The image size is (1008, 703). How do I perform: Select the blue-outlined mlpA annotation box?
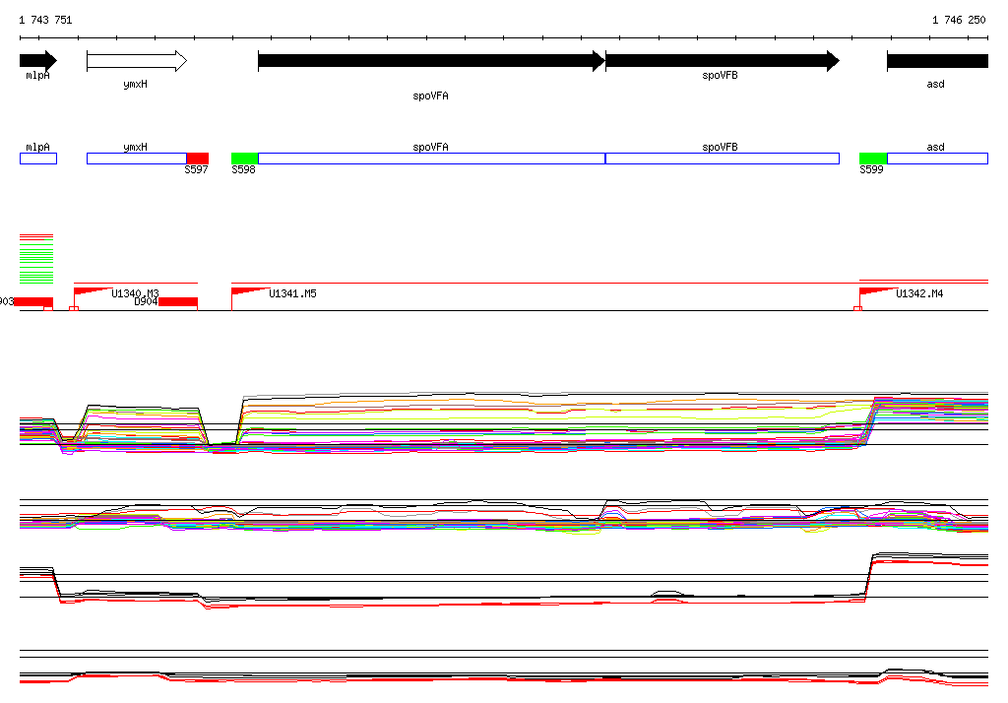[38, 159]
